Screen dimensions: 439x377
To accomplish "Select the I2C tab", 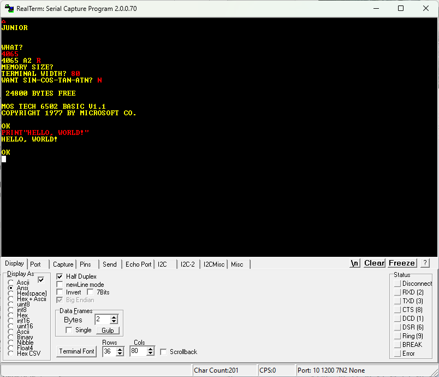I will [162, 264].
